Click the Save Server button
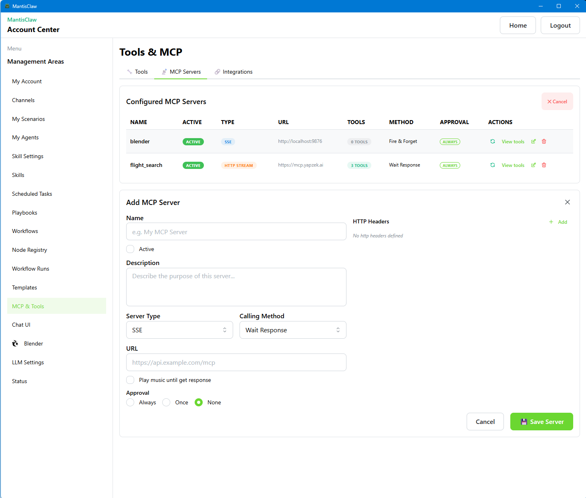The width and height of the screenshot is (586, 498). [x=541, y=422]
